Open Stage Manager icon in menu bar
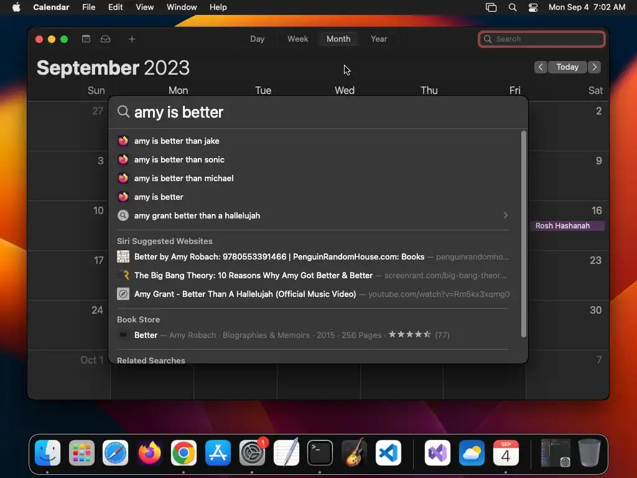This screenshot has height=478, width=637. point(491,7)
